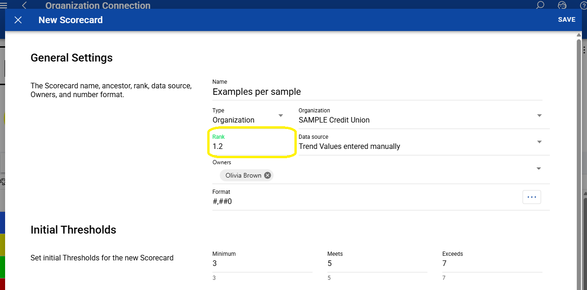Go back with the arrow icon
The image size is (587, 290).
click(x=25, y=5)
